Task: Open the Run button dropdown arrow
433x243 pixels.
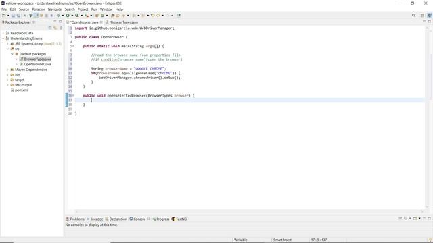Action: click(x=72, y=16)
